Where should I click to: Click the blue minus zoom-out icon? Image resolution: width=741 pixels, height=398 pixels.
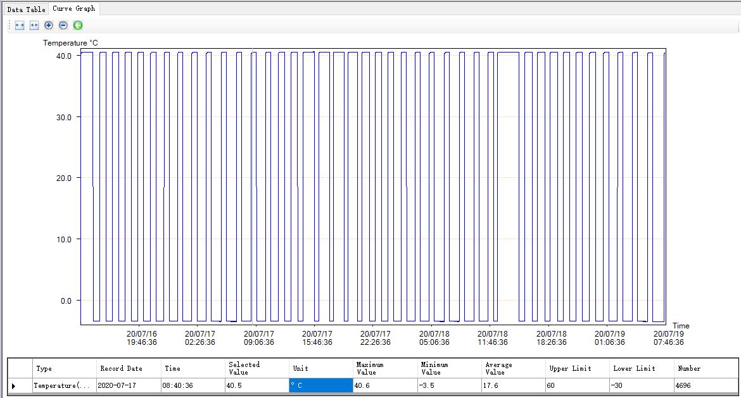tap(63, 25)
